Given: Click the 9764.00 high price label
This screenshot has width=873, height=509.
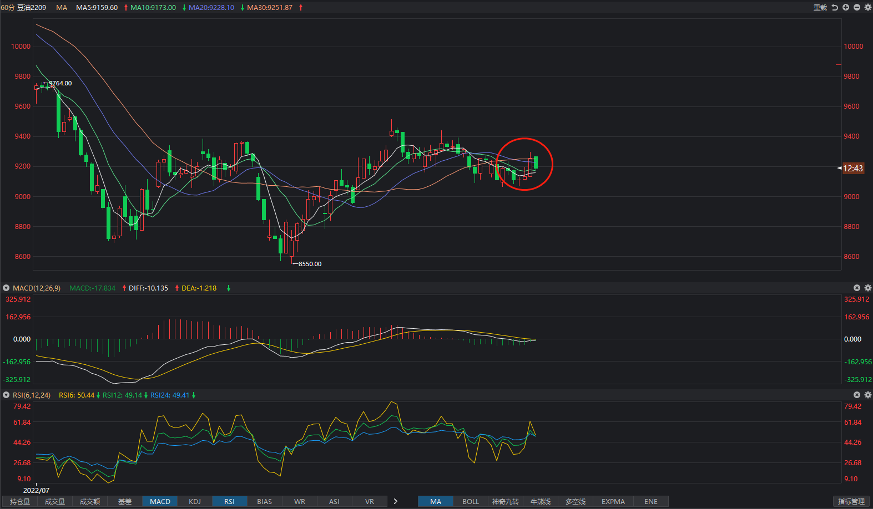Looking at the screenshot, I should [60, 83].
